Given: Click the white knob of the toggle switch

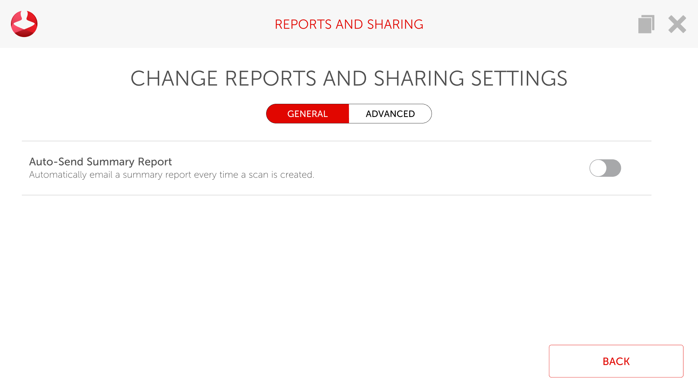Looking at the screenshot, I should coord(598,168).
